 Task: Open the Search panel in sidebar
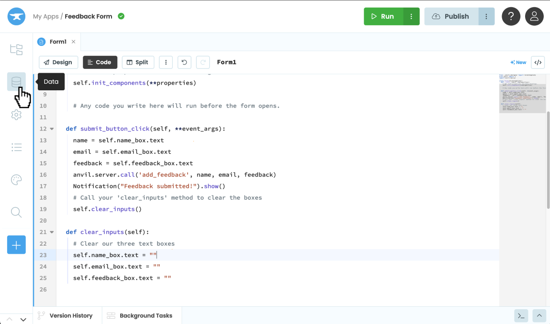16,212
